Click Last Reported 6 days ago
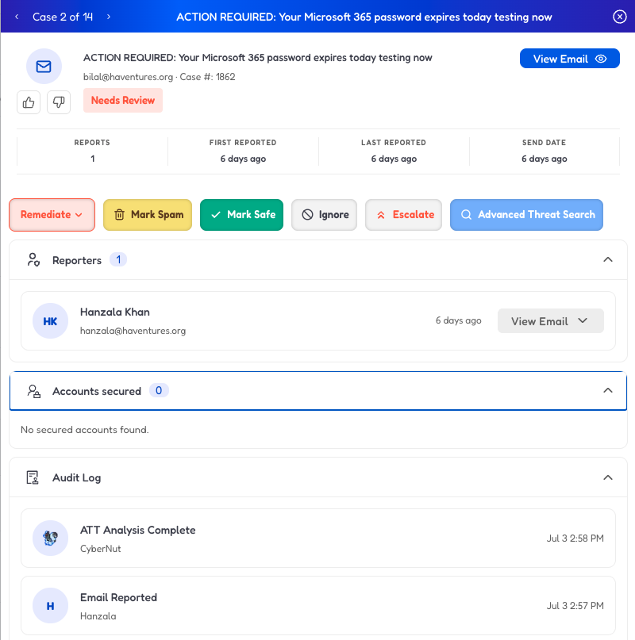The image size is (635, 640). 394,159
